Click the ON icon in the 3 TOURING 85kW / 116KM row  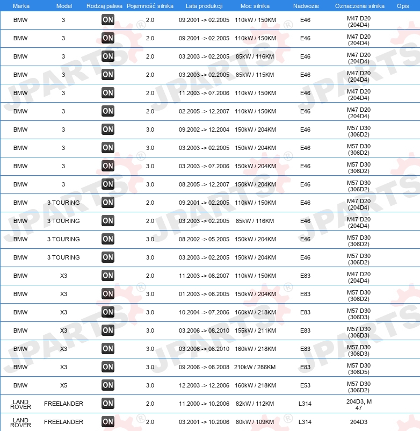(x=107, y=221)
